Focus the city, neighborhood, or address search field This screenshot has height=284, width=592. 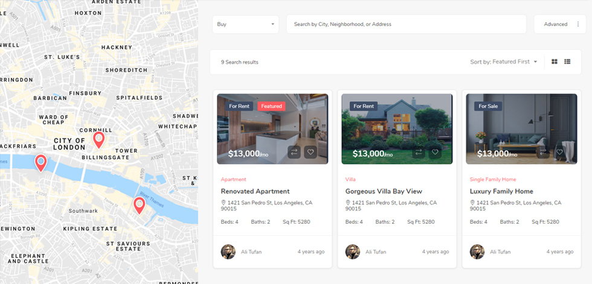click(x=406, y=24)
